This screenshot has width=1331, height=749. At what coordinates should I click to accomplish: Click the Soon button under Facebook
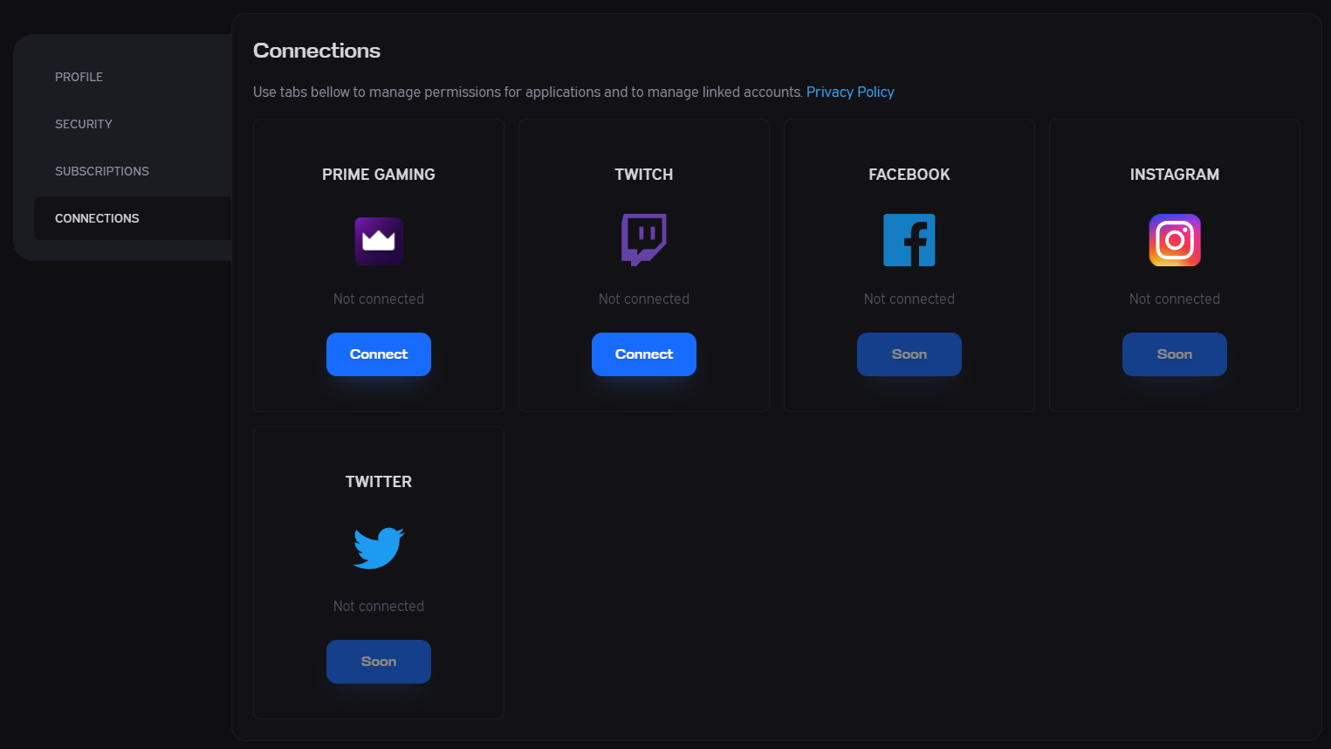[x=909, y=354]
